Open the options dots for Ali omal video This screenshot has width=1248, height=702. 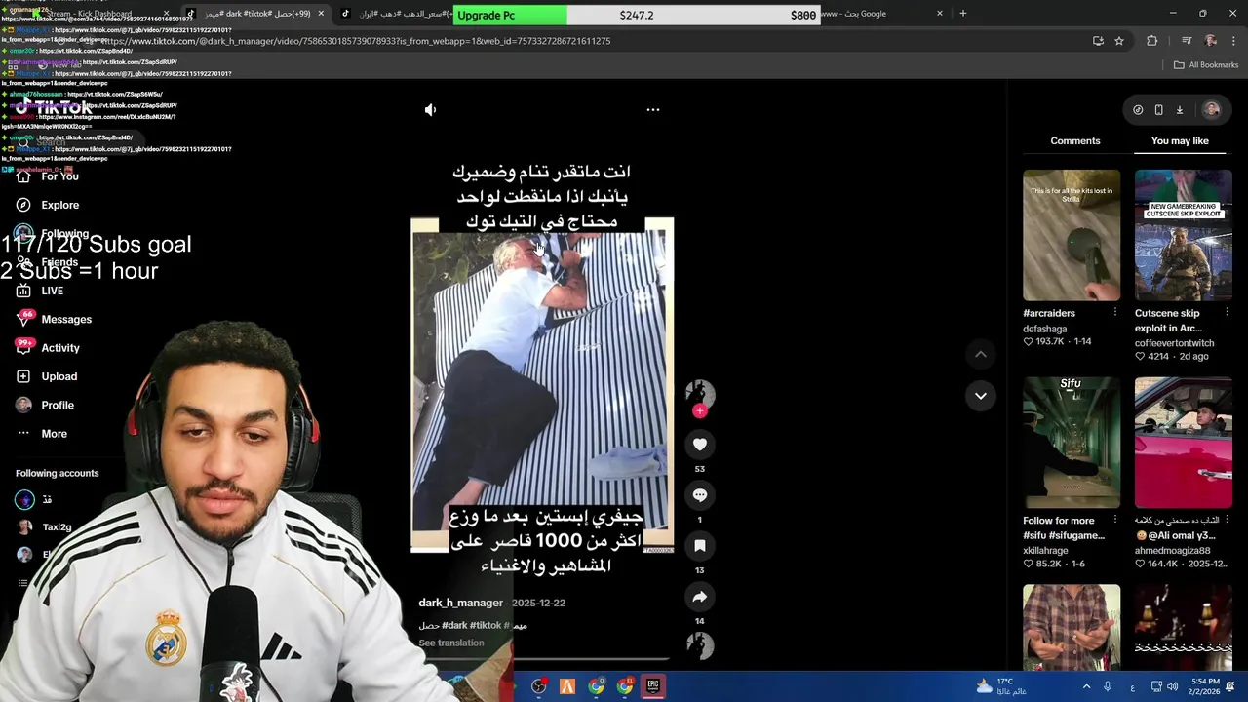click(x=1227, y=520)
